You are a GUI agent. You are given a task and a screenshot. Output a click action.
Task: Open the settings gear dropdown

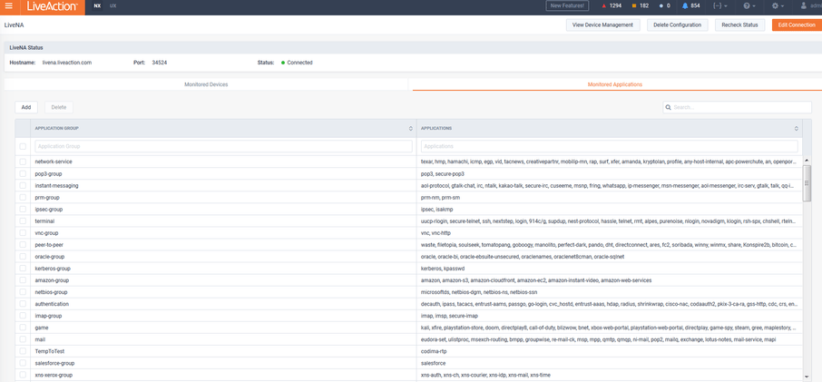click(x=778, y=5)
